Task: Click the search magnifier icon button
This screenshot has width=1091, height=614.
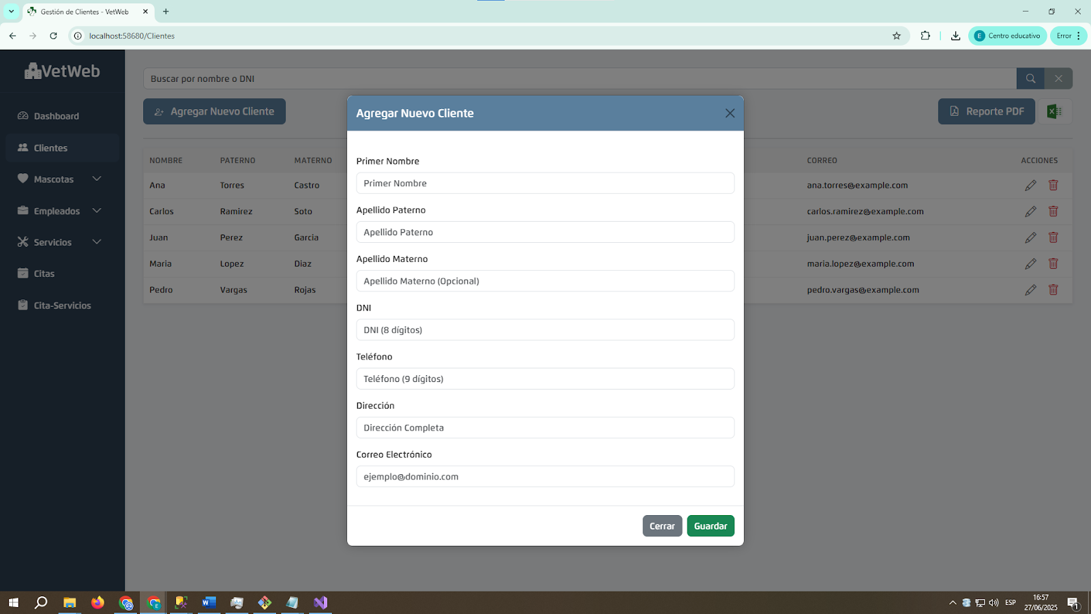Action: click(x=1030, y=78)
